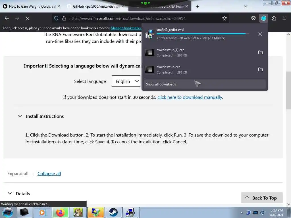
Task: Show hidden system tray icons
Action: click(242, 213)
